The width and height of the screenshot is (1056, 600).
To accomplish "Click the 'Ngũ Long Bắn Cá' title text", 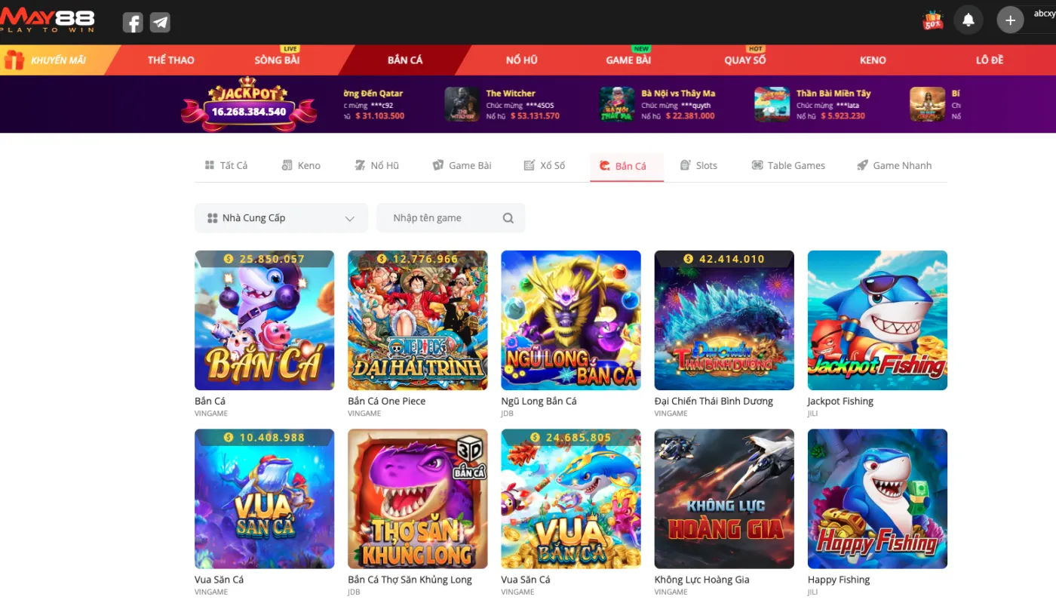I will tap(539, 402).
